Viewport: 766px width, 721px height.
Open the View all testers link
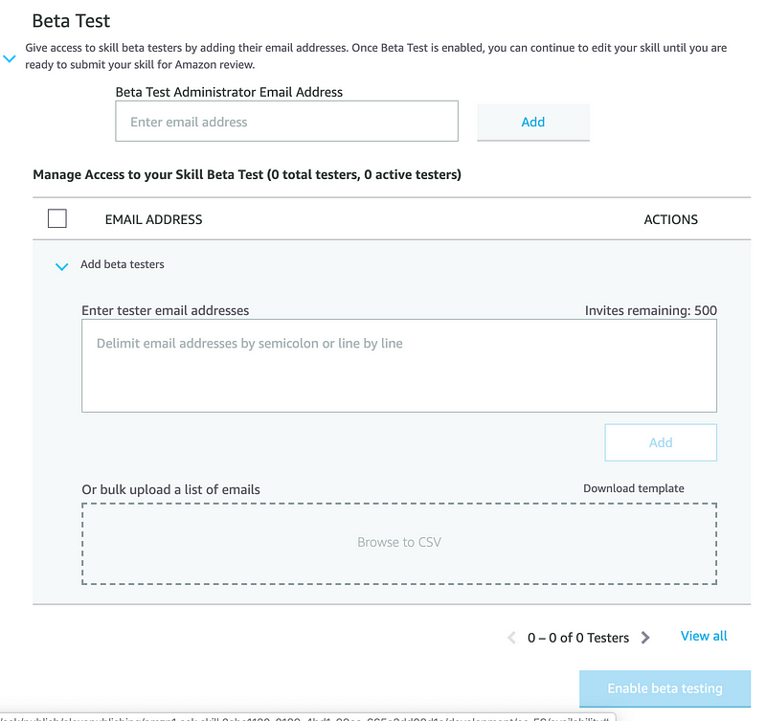(x=704, y=636)
